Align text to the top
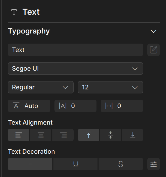 coord(88,135)
